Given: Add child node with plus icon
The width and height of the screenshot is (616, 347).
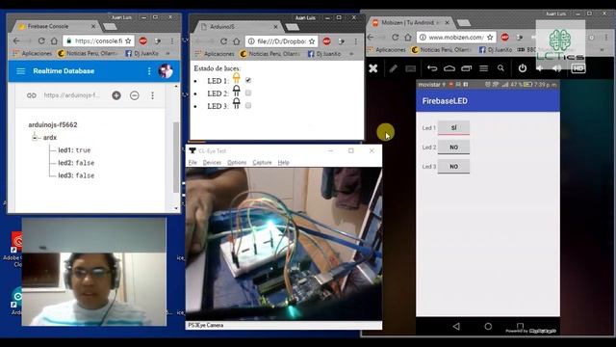Looking at the screenshot, I should [x=116, y=95].
